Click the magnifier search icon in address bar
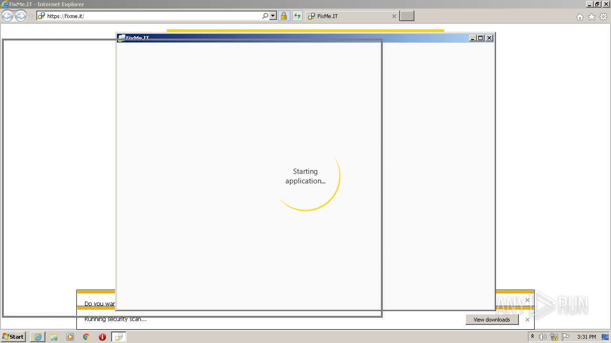The height and width of the screenshot is (343, 611). point(265,16)
